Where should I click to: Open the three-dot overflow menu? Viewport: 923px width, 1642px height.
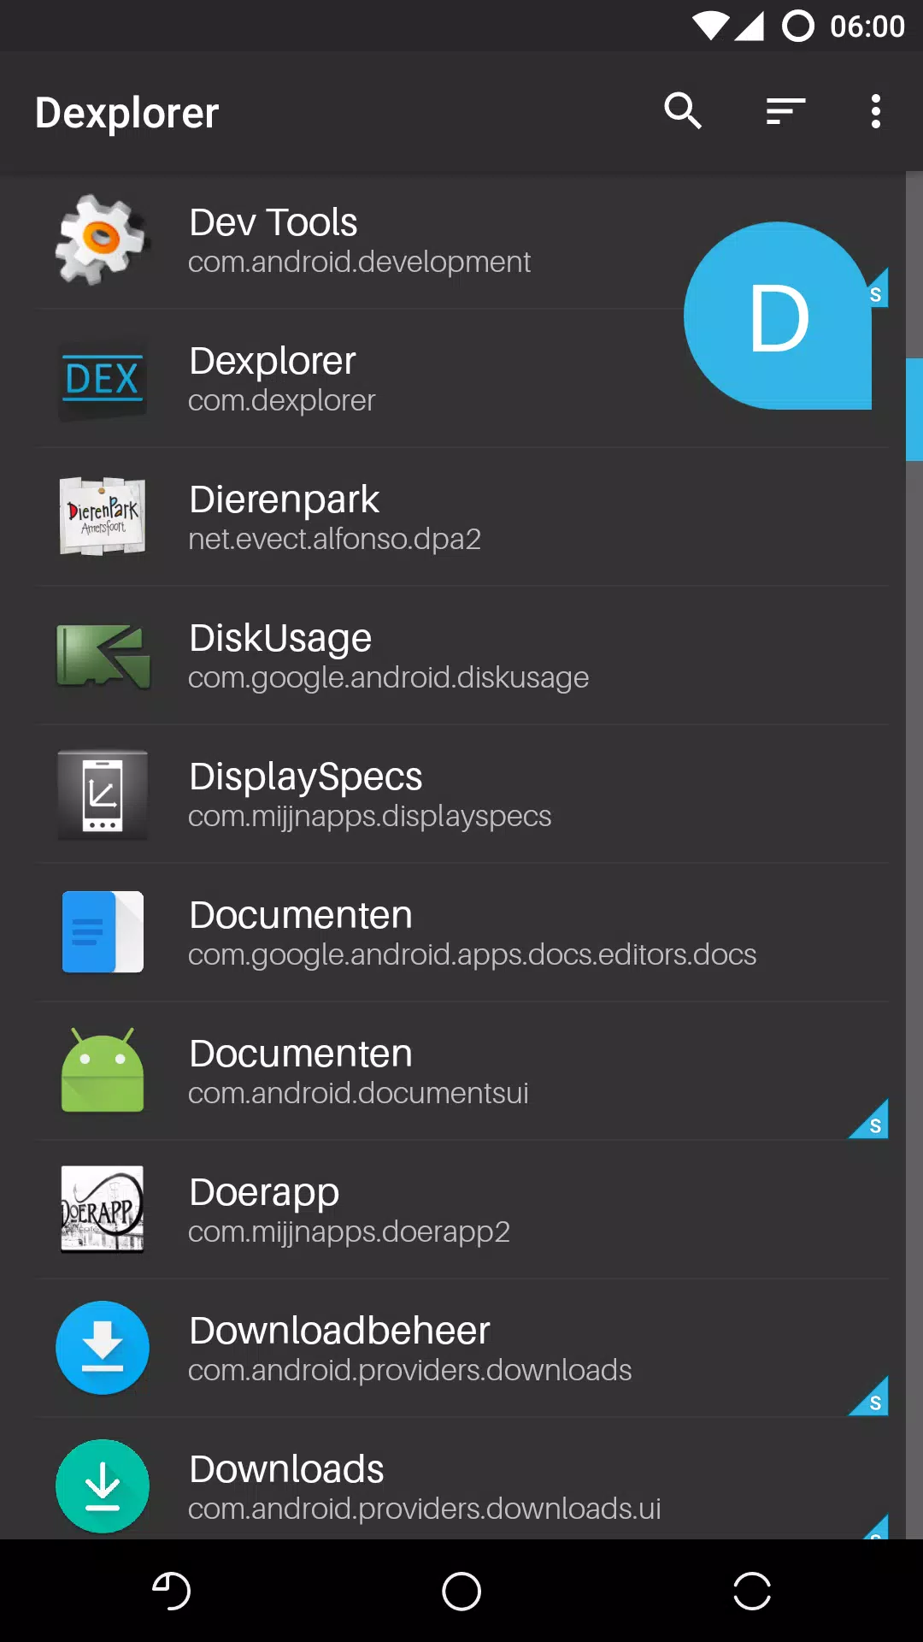875,111
